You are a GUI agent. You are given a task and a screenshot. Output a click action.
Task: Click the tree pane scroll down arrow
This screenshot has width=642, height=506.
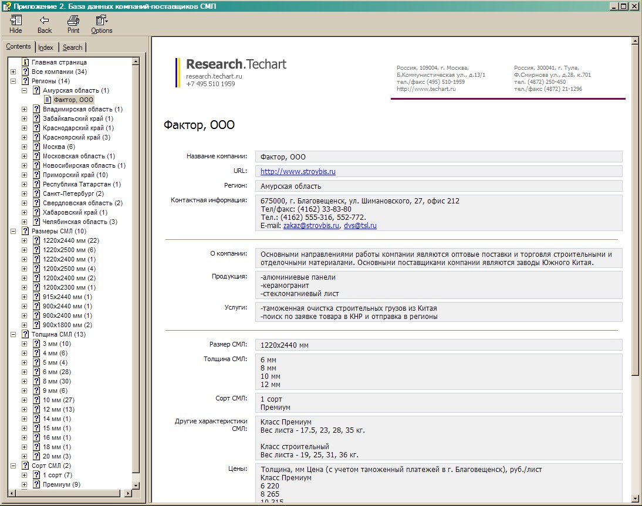coord(136,485)
